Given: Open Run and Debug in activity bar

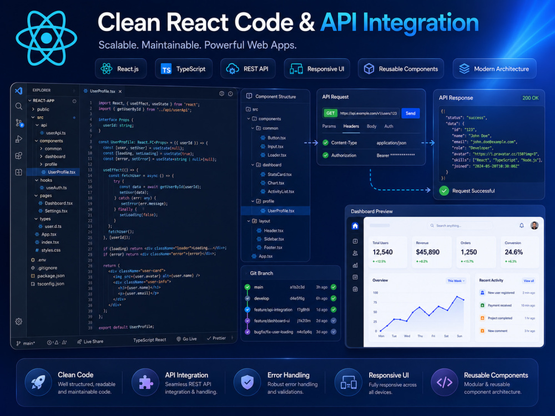Looking at the screenshot, I should (19, 139).
